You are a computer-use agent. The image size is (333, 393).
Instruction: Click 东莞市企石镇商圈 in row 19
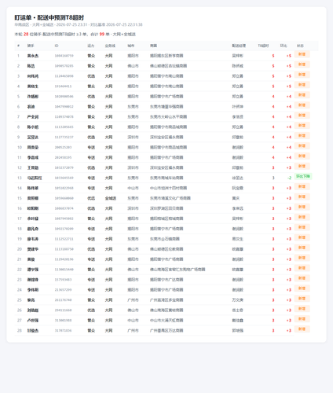tap(165, 239)
